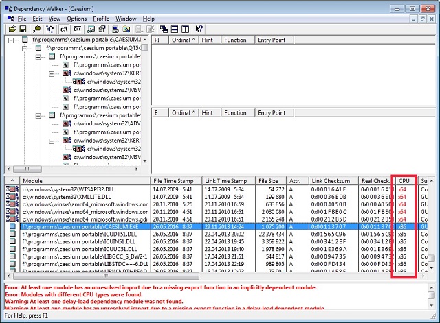This screenshot has width=440, height=323.
Task: Open the View menu
Action: [x=54, y=19]
